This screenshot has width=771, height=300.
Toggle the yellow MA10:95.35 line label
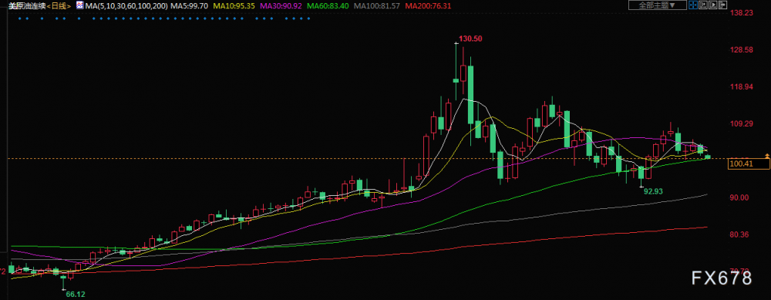coord(234,6)
